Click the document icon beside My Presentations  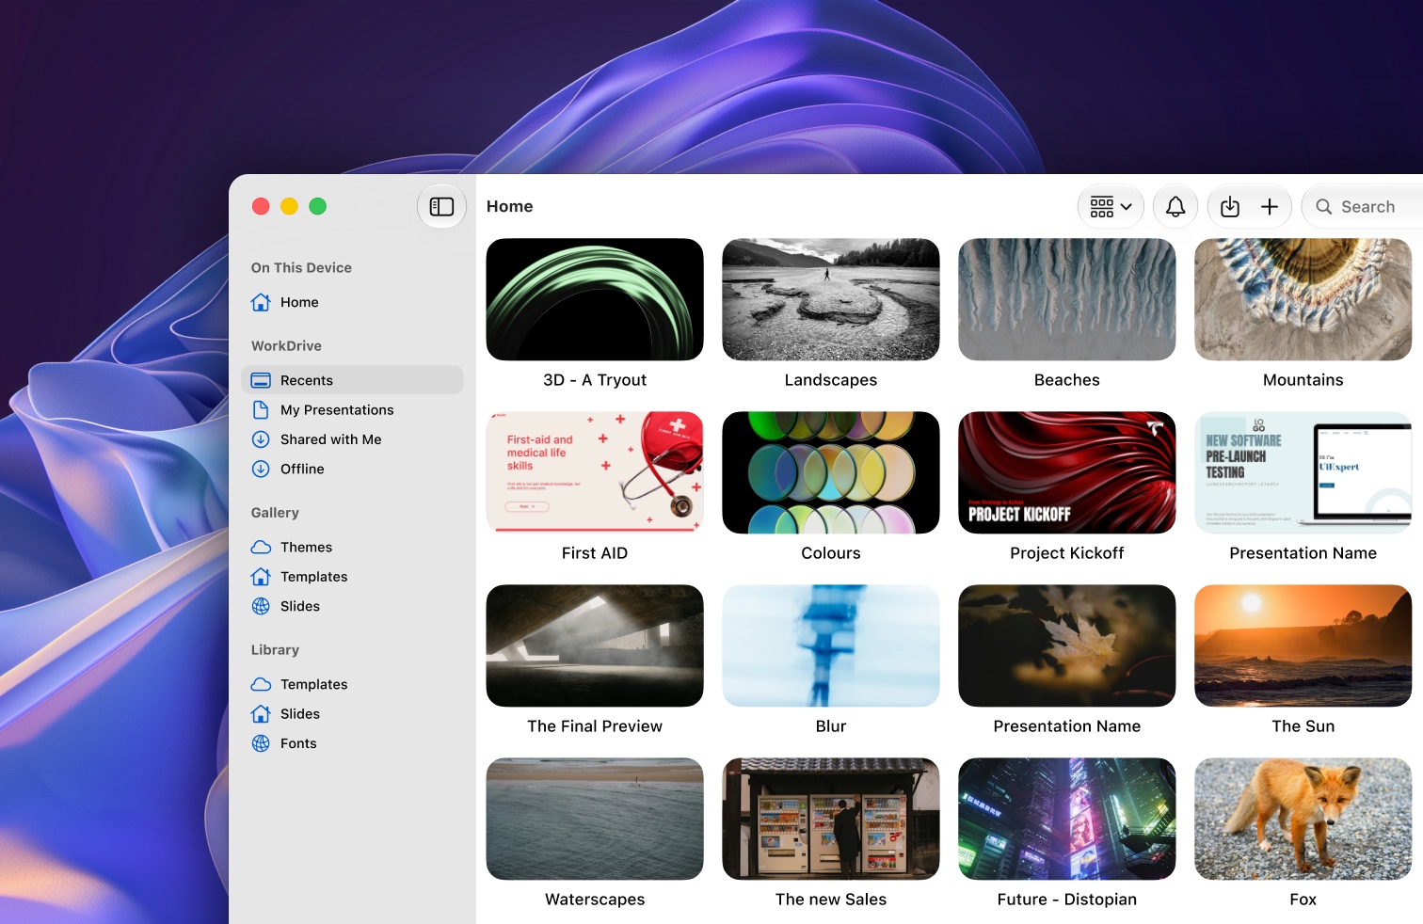pyautogui.click(x=261, y=409)
